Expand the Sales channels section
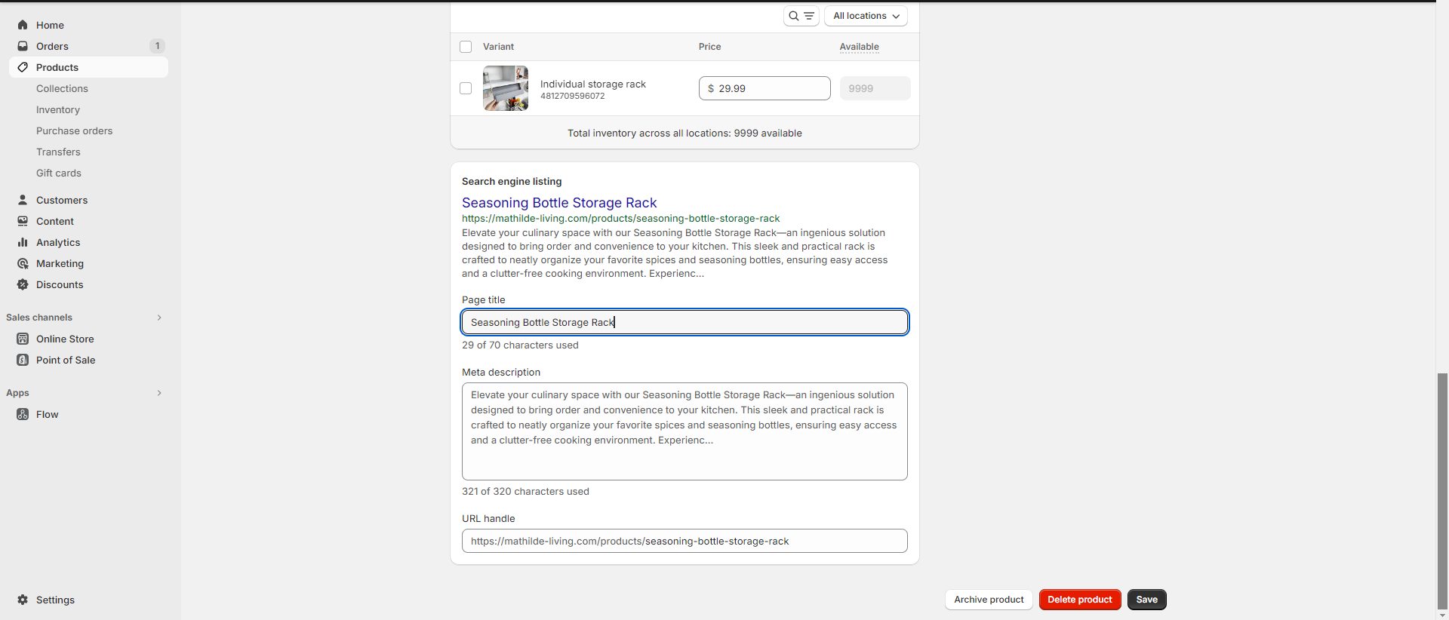Viewport: 1449px width, 620px height. (159, 318)
